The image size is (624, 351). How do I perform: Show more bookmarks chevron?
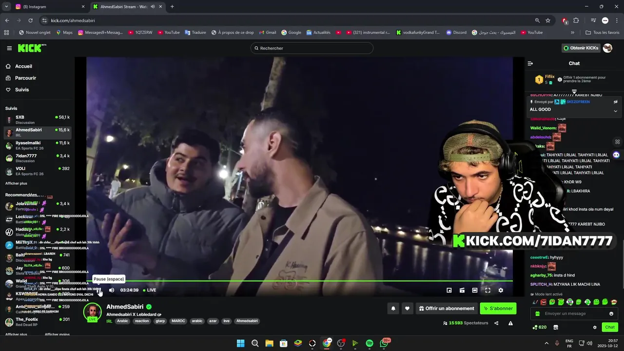[572, 33]
